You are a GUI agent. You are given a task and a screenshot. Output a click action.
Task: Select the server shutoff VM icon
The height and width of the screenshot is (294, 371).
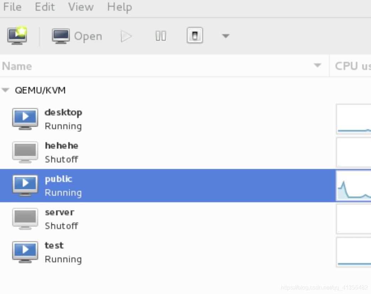25,219
